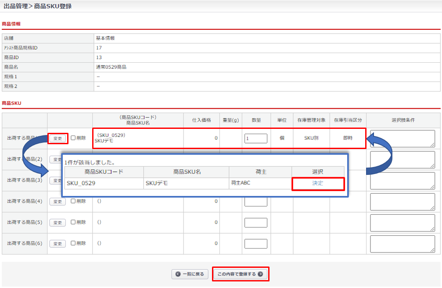Click 出荷する商品(6) row label

[x=25, y=243]
